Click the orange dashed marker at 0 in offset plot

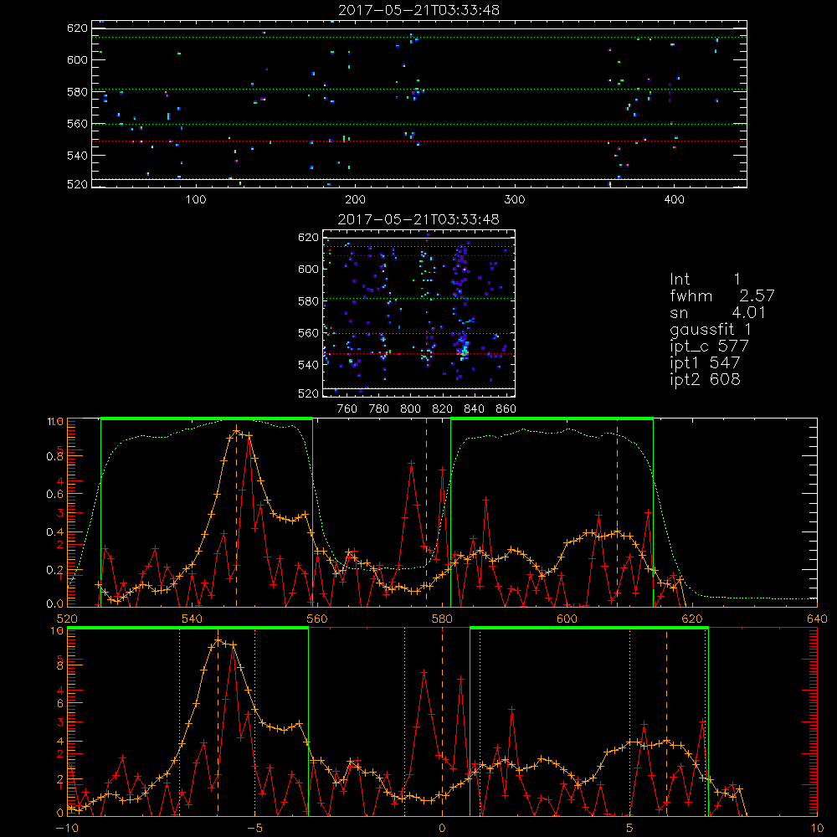click(x=442, y=721)
